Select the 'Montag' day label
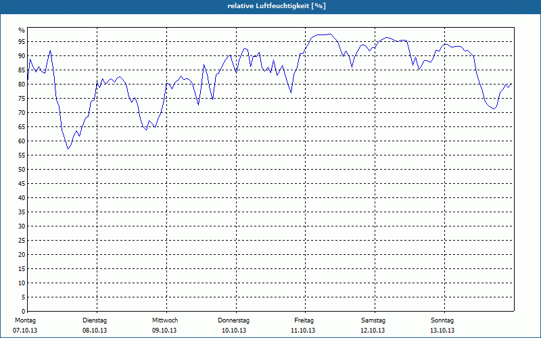 [x=25, y=320]
